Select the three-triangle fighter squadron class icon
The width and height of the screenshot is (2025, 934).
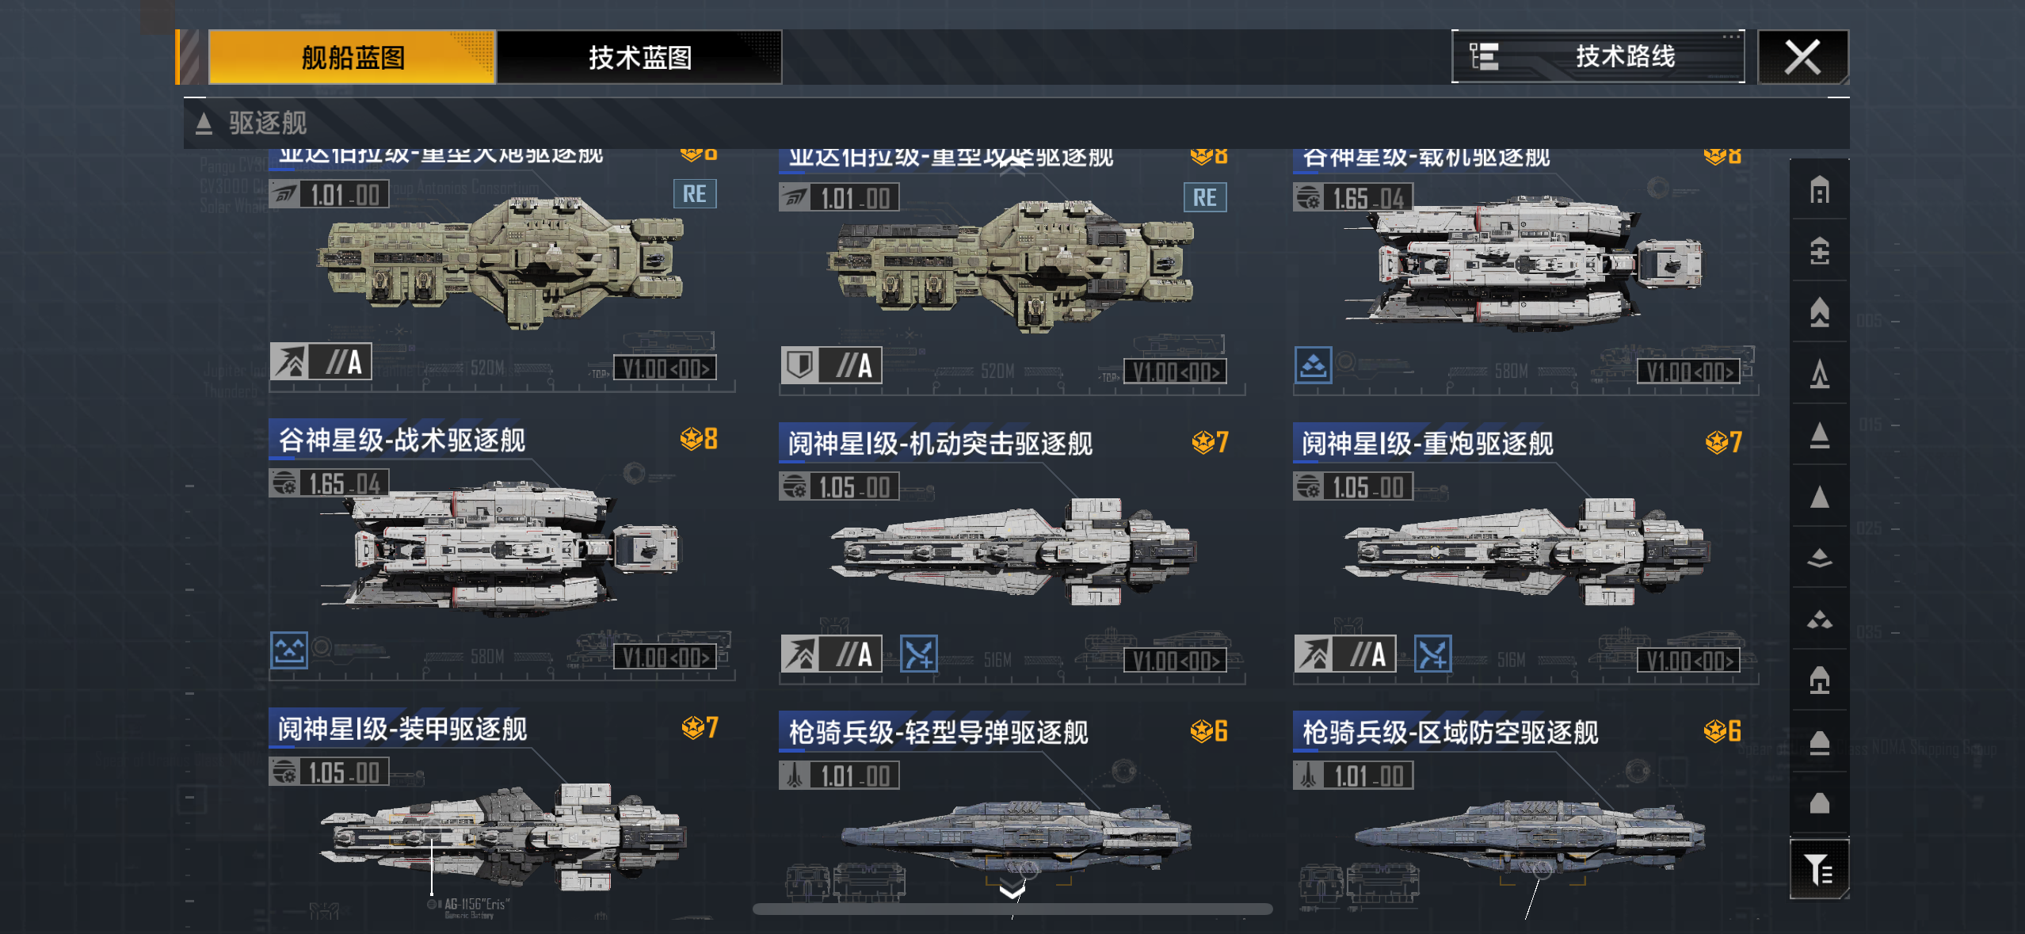click(1819, 619)
